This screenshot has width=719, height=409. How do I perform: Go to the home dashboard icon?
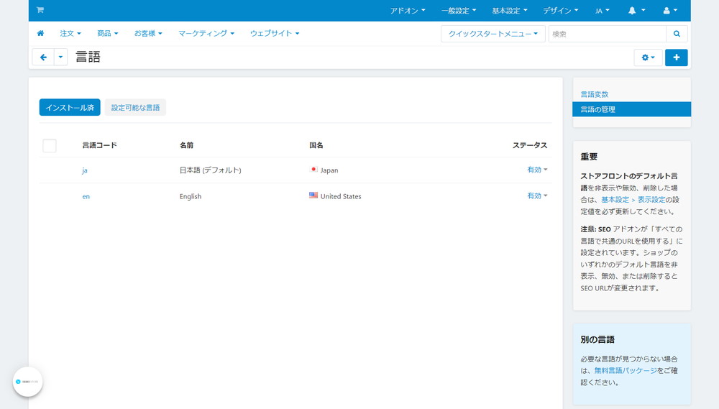(40, 33)
